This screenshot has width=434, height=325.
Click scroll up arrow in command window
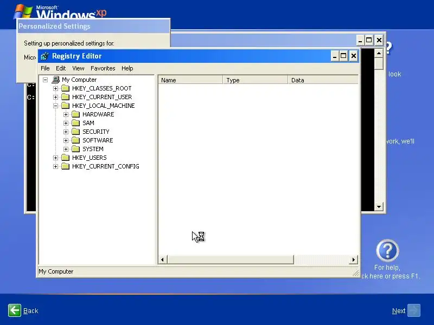(x=379, y=53)
